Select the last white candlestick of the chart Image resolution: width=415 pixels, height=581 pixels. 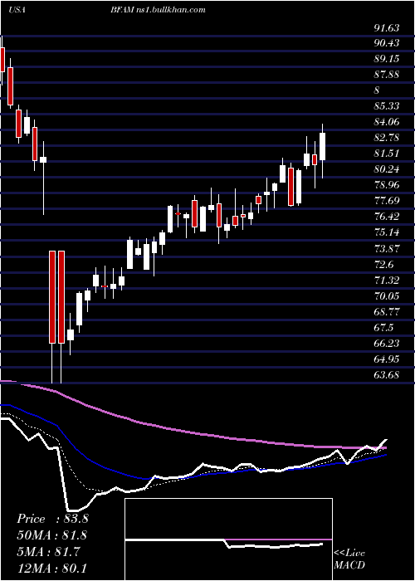pos(322,146)
